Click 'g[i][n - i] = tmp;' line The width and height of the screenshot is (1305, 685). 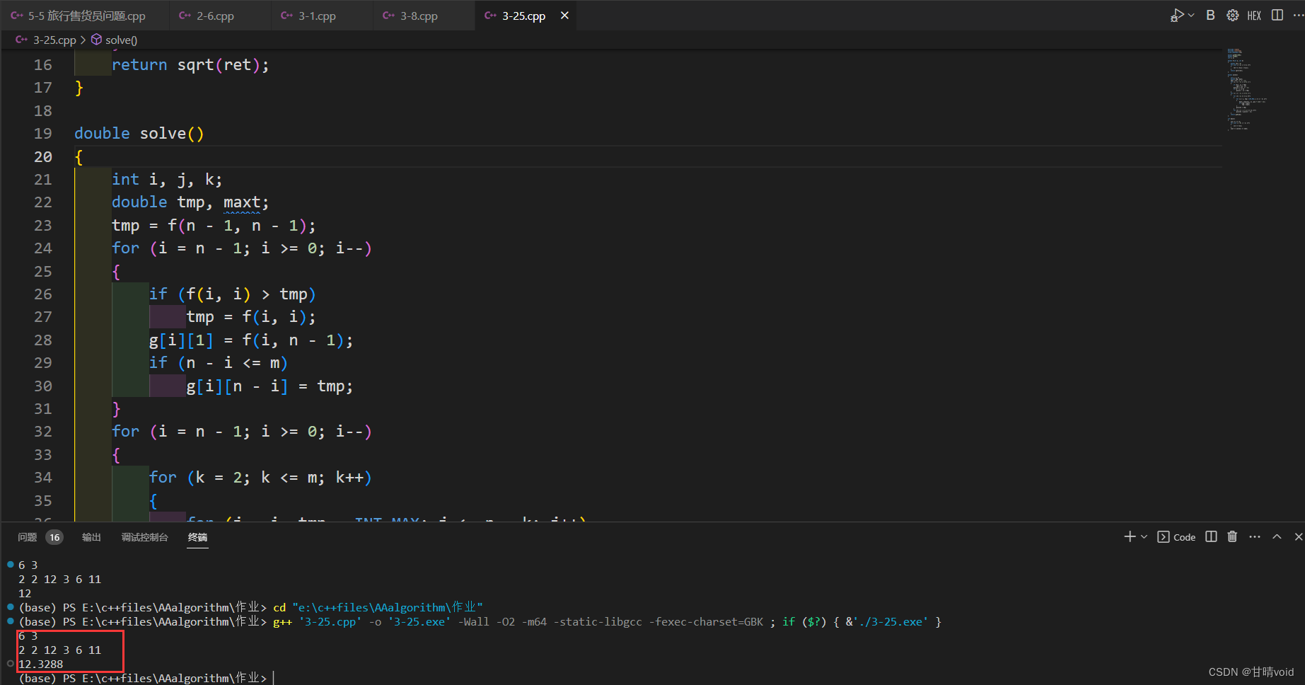click(269, 386)
